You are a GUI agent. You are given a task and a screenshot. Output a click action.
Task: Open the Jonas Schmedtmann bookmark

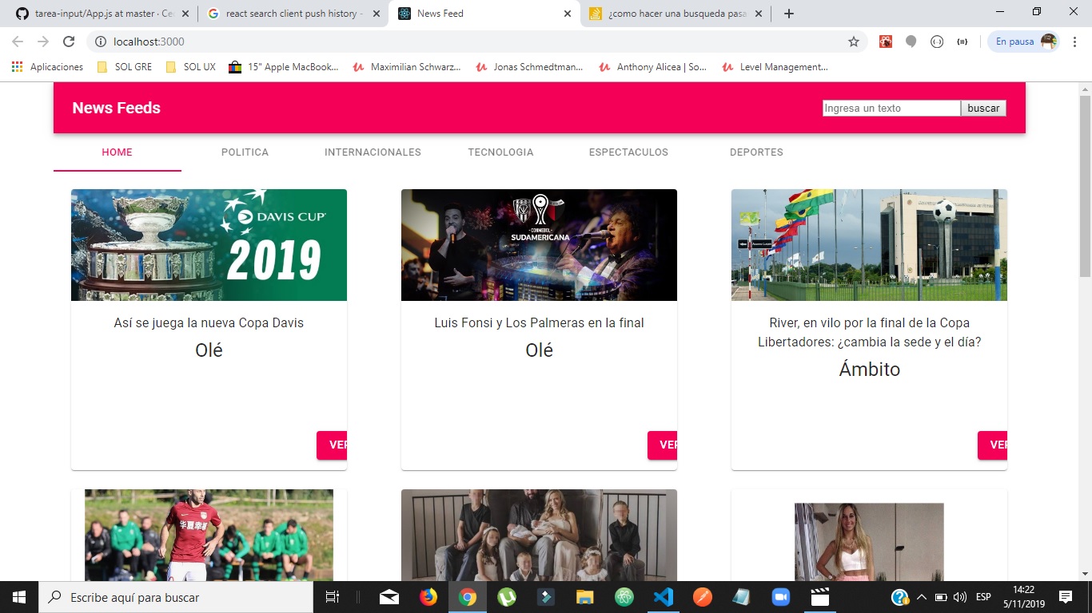(529, 67)
